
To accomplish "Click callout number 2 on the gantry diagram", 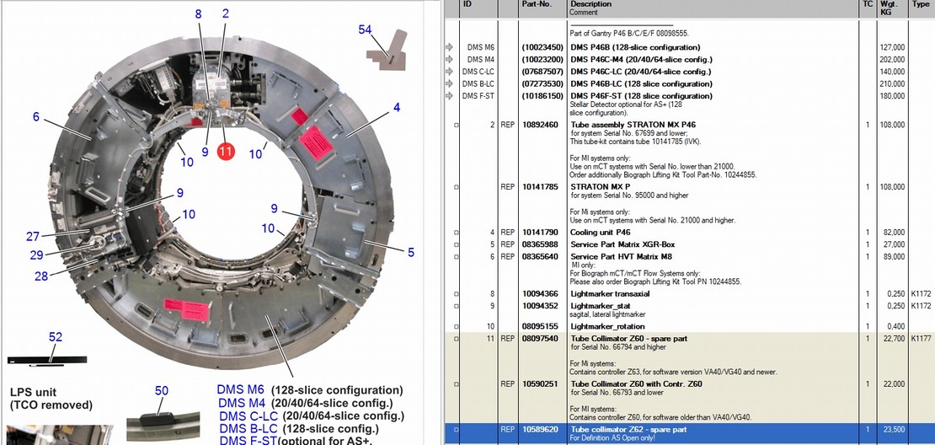I will (226, 13).
